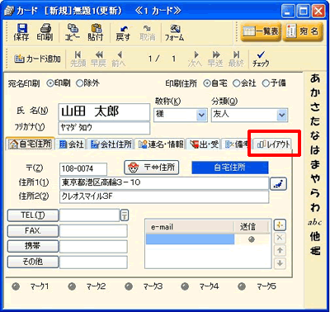
Task: Jump to last card with 最終
Action: 236,59
